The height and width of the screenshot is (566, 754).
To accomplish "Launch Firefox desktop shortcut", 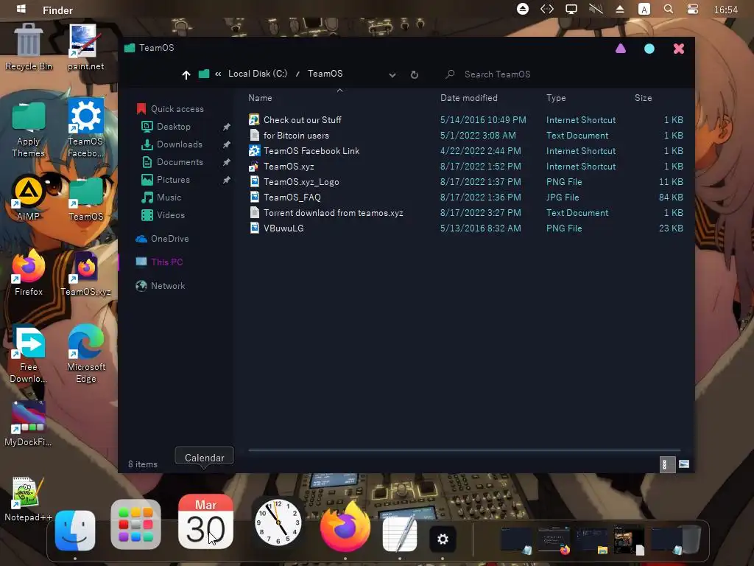I will point(29,273).
